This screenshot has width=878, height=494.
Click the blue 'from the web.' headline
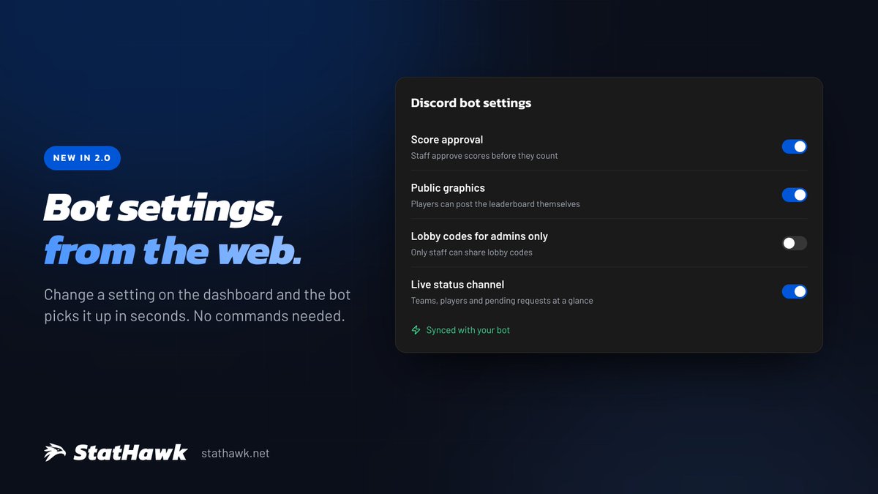[x=173, y=251]
